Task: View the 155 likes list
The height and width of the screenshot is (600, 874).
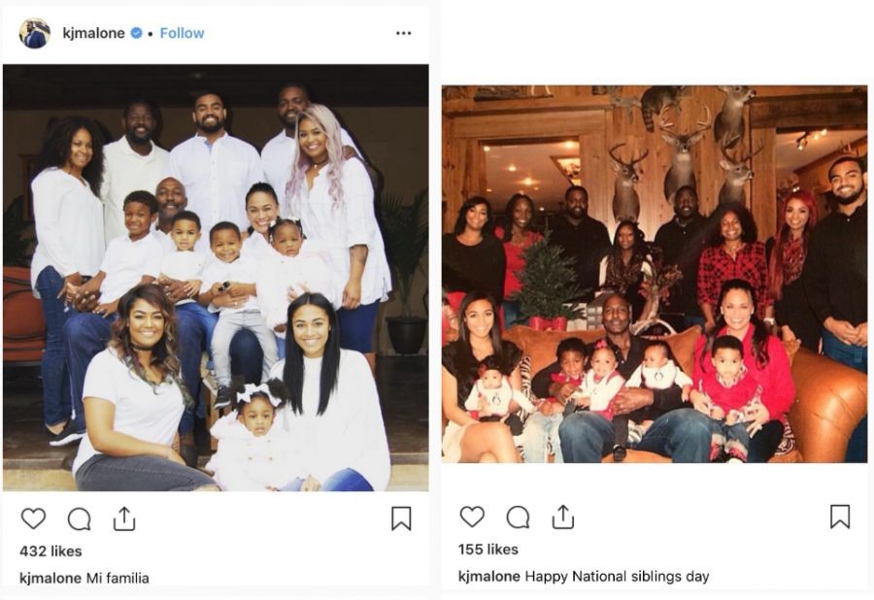Action: click(x=488, y=550)
